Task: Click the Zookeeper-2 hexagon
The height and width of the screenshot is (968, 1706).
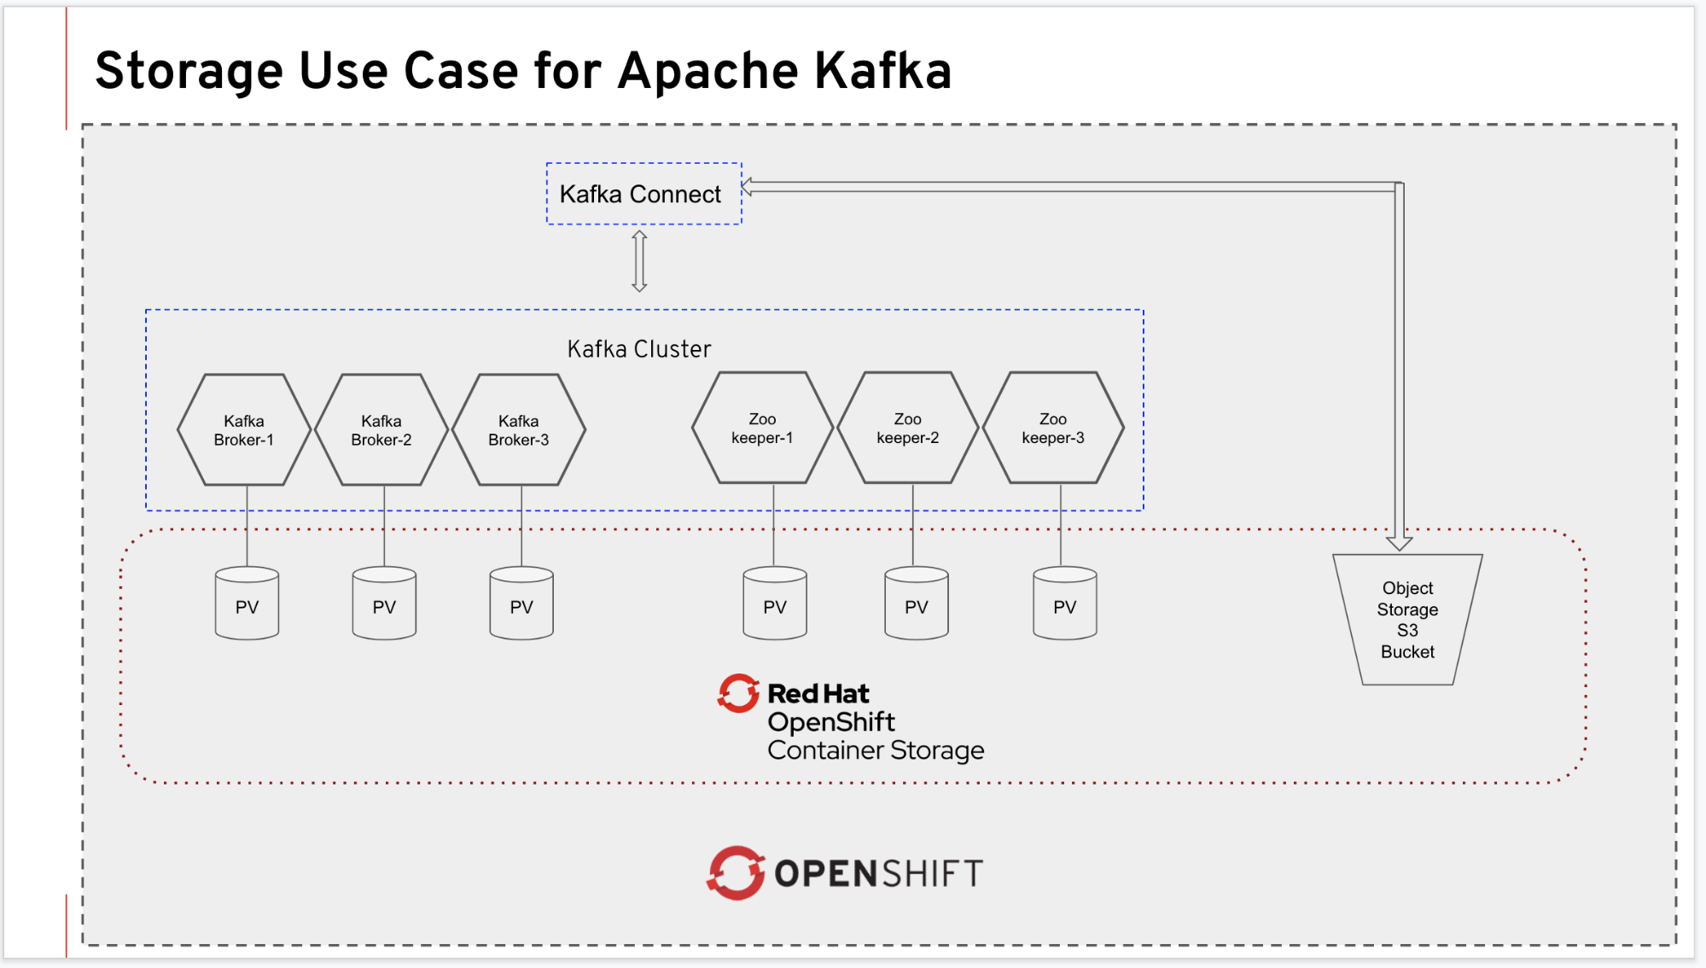Action: click(908, 429)
